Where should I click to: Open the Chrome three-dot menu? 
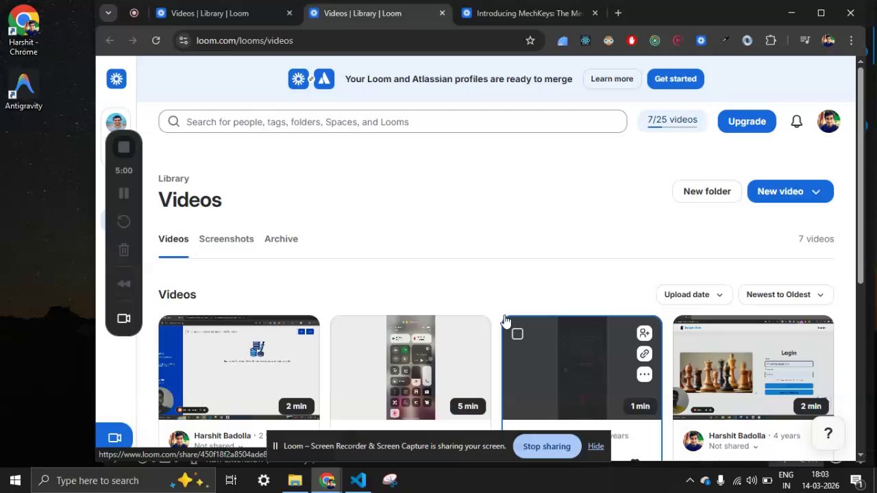851,40
